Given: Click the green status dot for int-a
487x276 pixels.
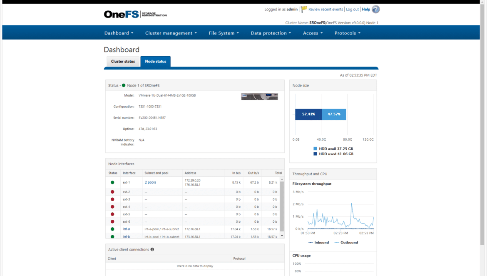Looking at the screenshot, I should point(112,229).
